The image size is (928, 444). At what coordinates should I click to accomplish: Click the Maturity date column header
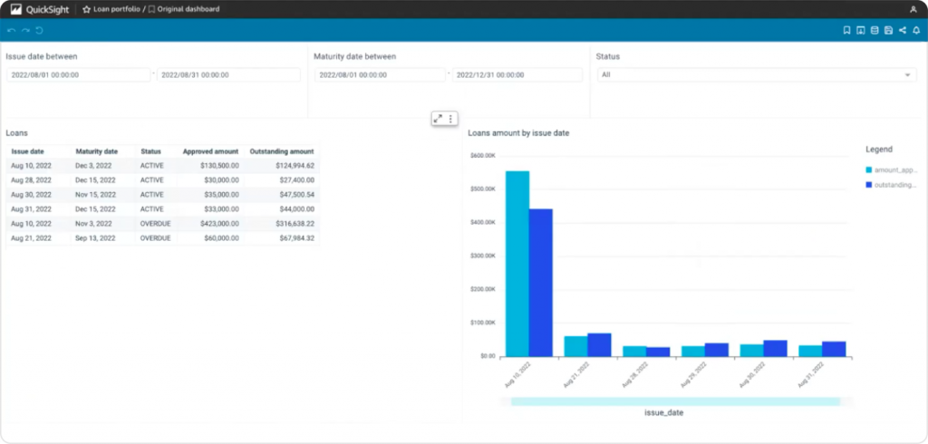(x=96, y=151)
